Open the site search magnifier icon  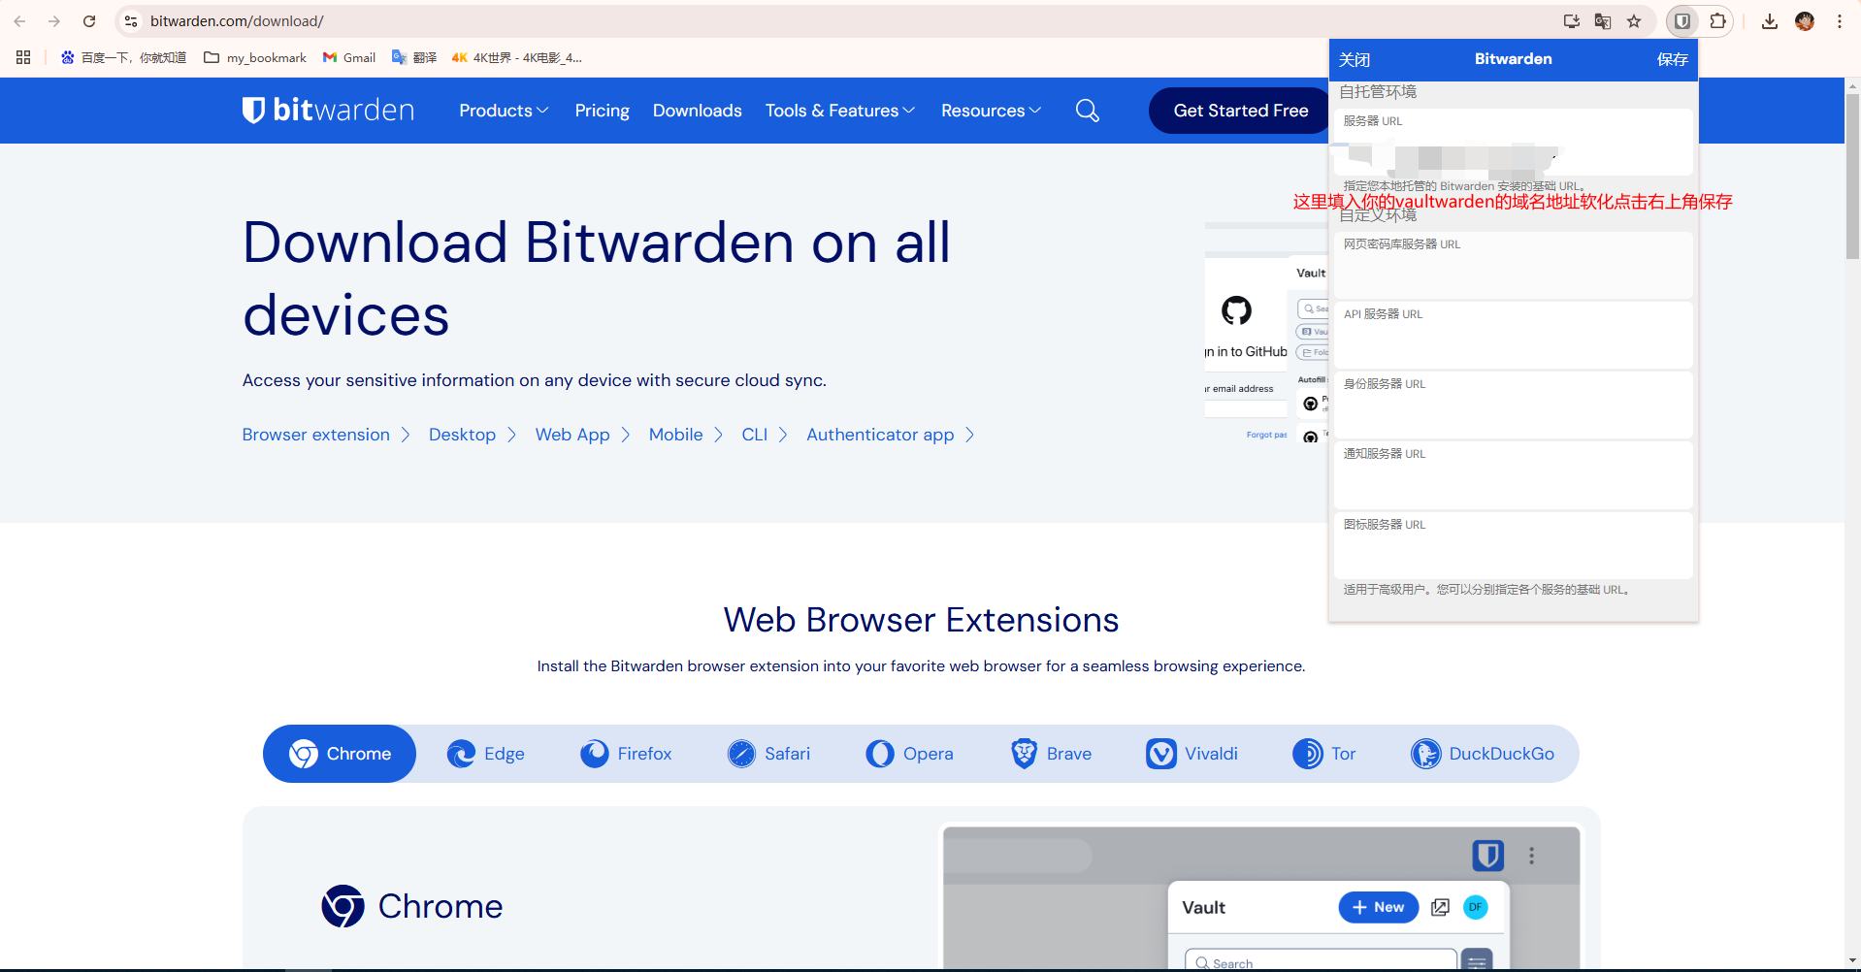pos(1088,111)
